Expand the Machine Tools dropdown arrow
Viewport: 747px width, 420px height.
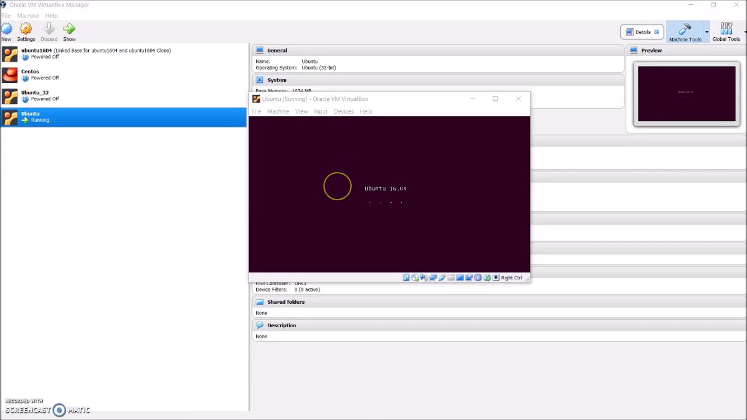tap(707, 32)
